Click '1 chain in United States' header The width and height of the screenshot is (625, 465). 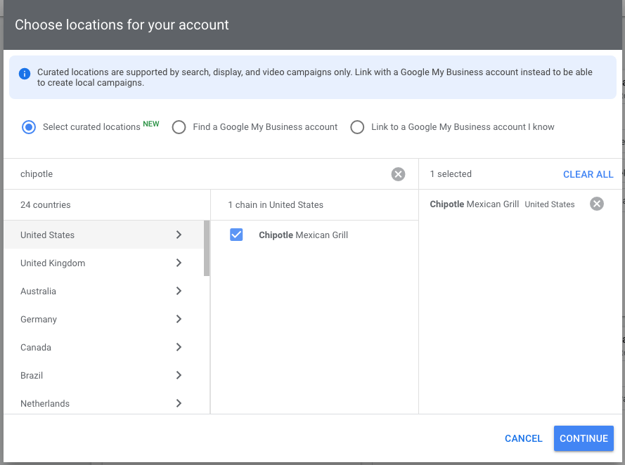click(276, 204)
